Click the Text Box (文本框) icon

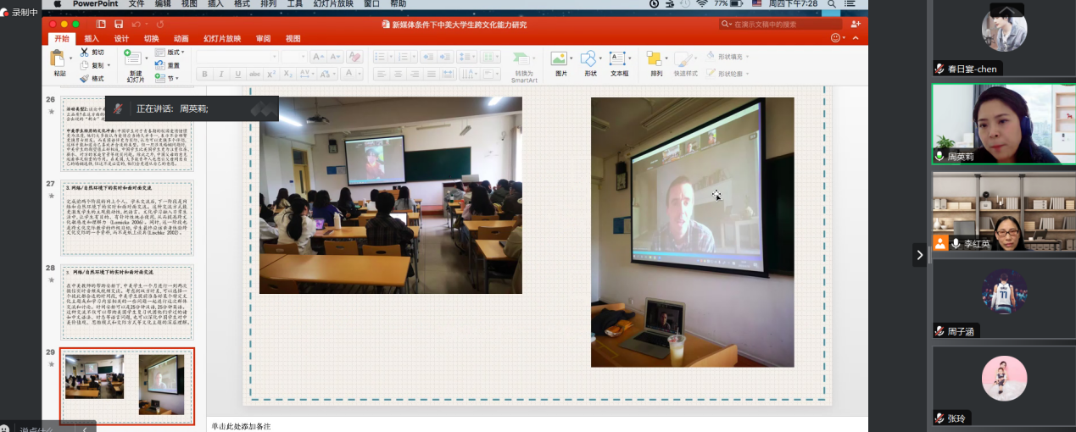(618, 59)
